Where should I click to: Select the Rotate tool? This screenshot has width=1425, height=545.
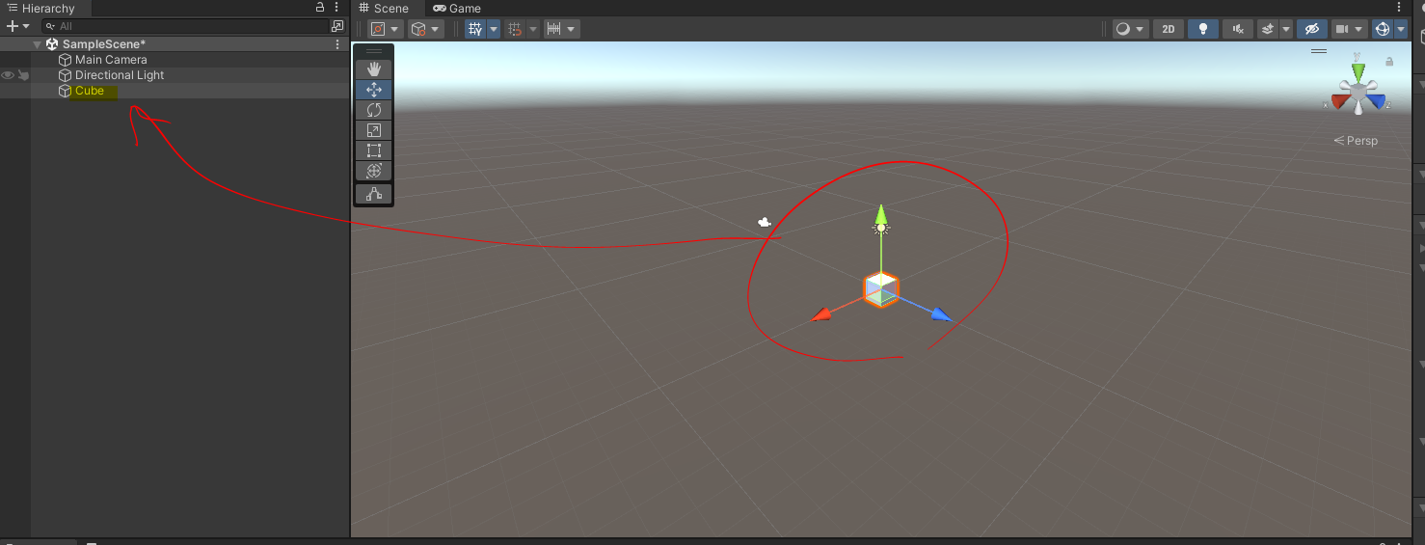point(374,110)
